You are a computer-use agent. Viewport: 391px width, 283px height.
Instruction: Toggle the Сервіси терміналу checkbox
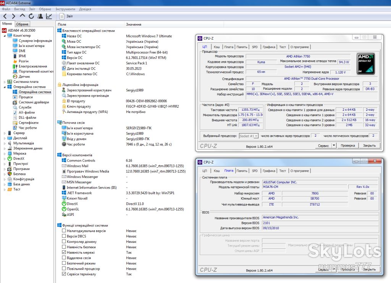click(x=64, y=274)
